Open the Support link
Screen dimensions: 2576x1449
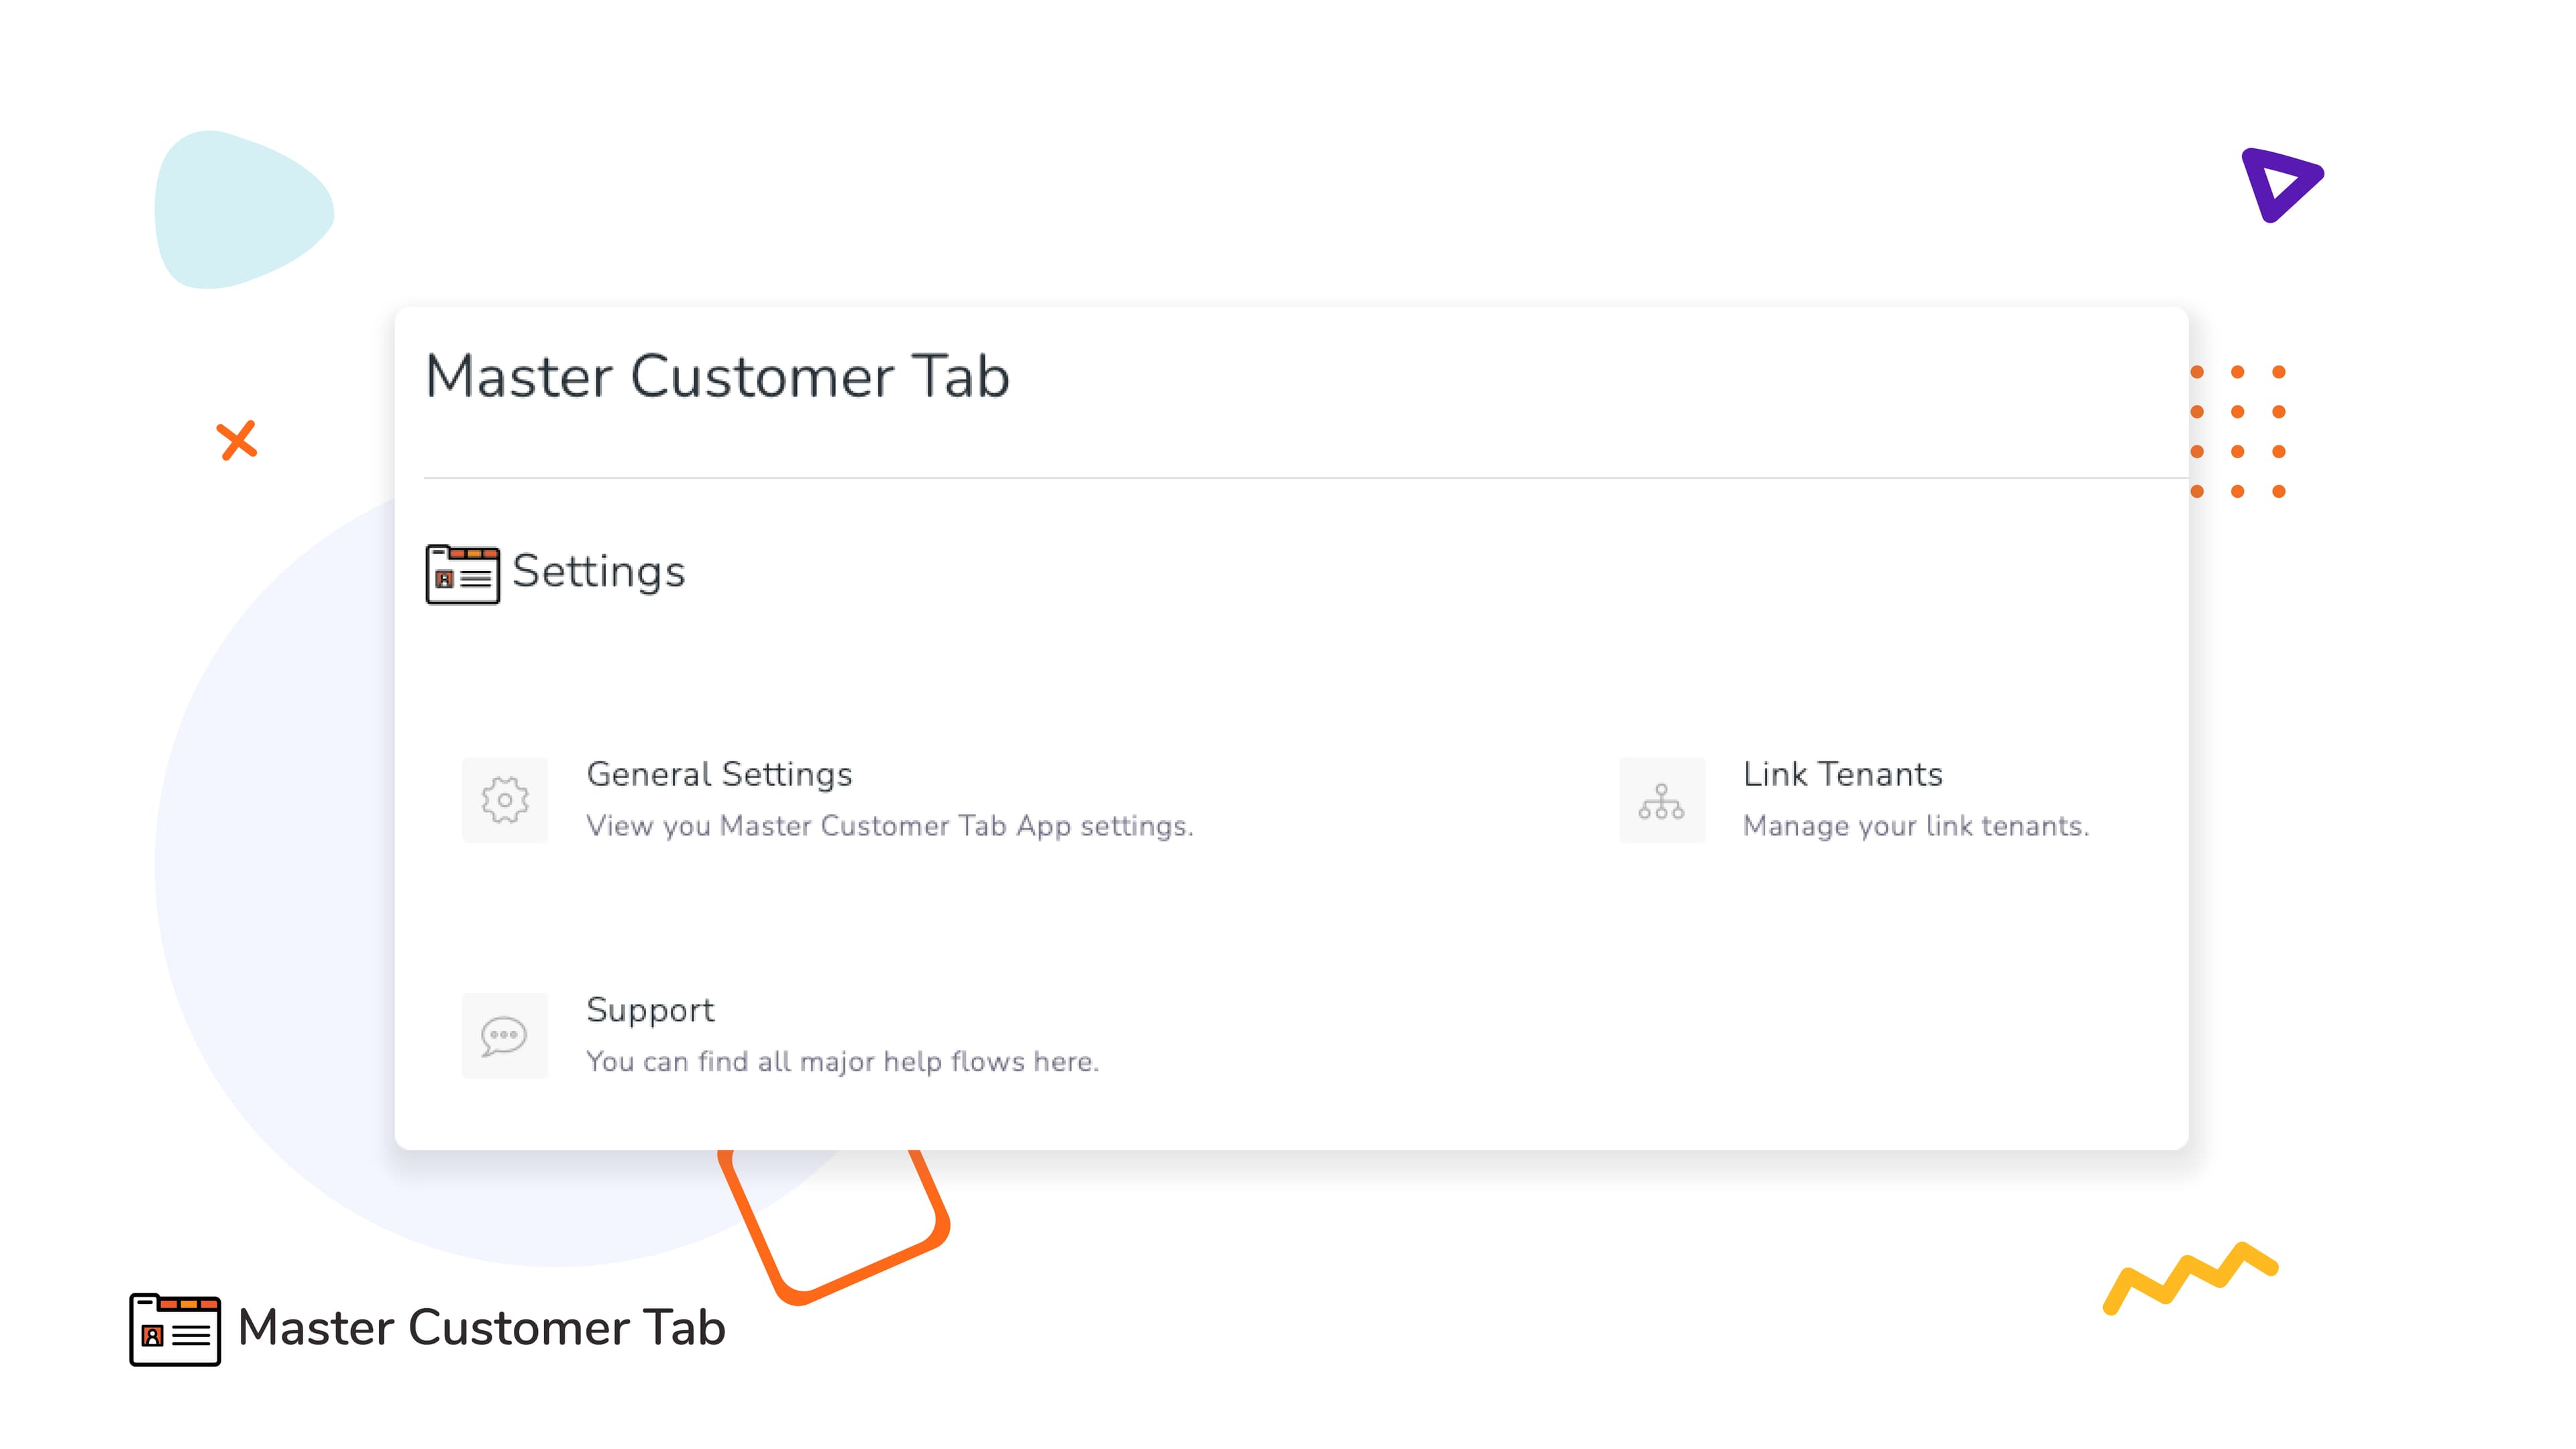click(650, 1010)
